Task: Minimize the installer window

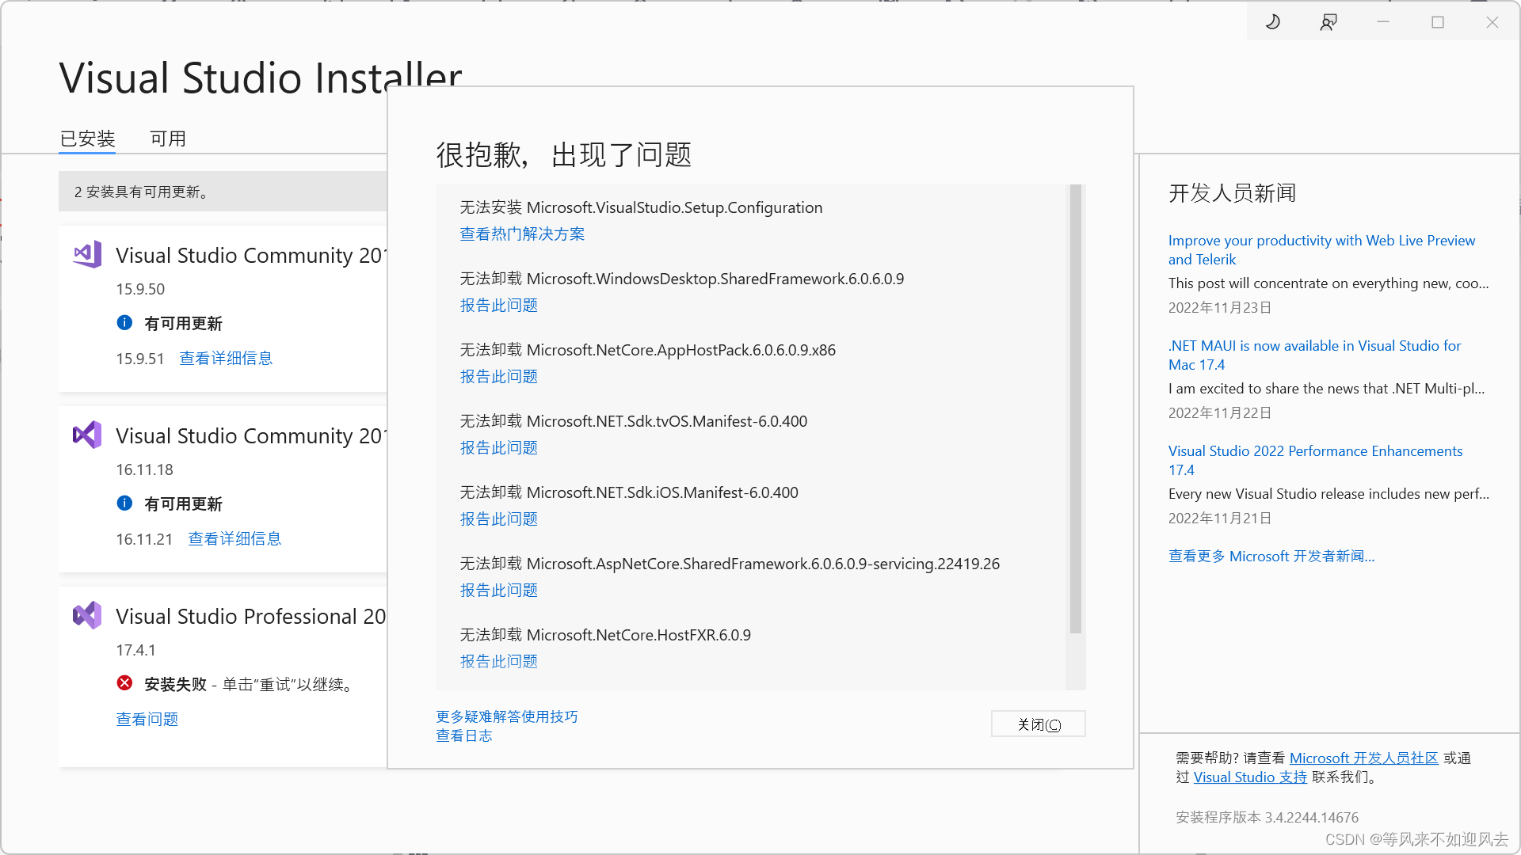Action: pyautogui.click(x=1383, y=22)
